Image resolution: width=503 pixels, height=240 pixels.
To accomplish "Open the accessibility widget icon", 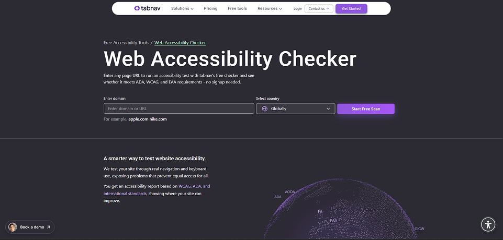I will point(488,224).
